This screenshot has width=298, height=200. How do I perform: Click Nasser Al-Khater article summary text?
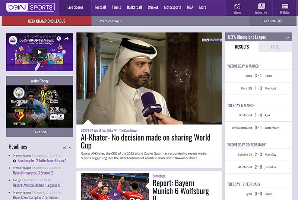[143, 156]
